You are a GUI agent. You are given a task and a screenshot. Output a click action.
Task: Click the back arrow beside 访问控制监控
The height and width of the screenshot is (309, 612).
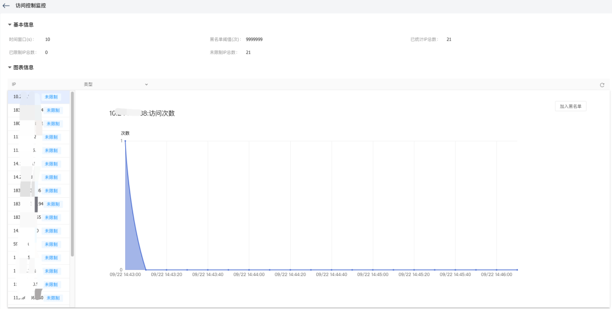coord(6,6)
